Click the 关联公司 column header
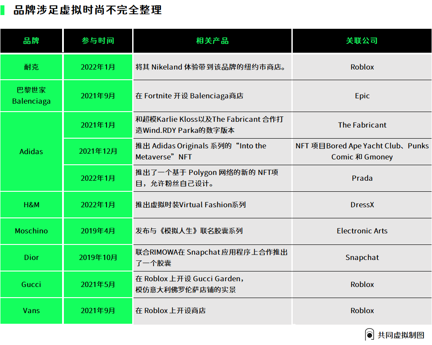 point(362,41)
